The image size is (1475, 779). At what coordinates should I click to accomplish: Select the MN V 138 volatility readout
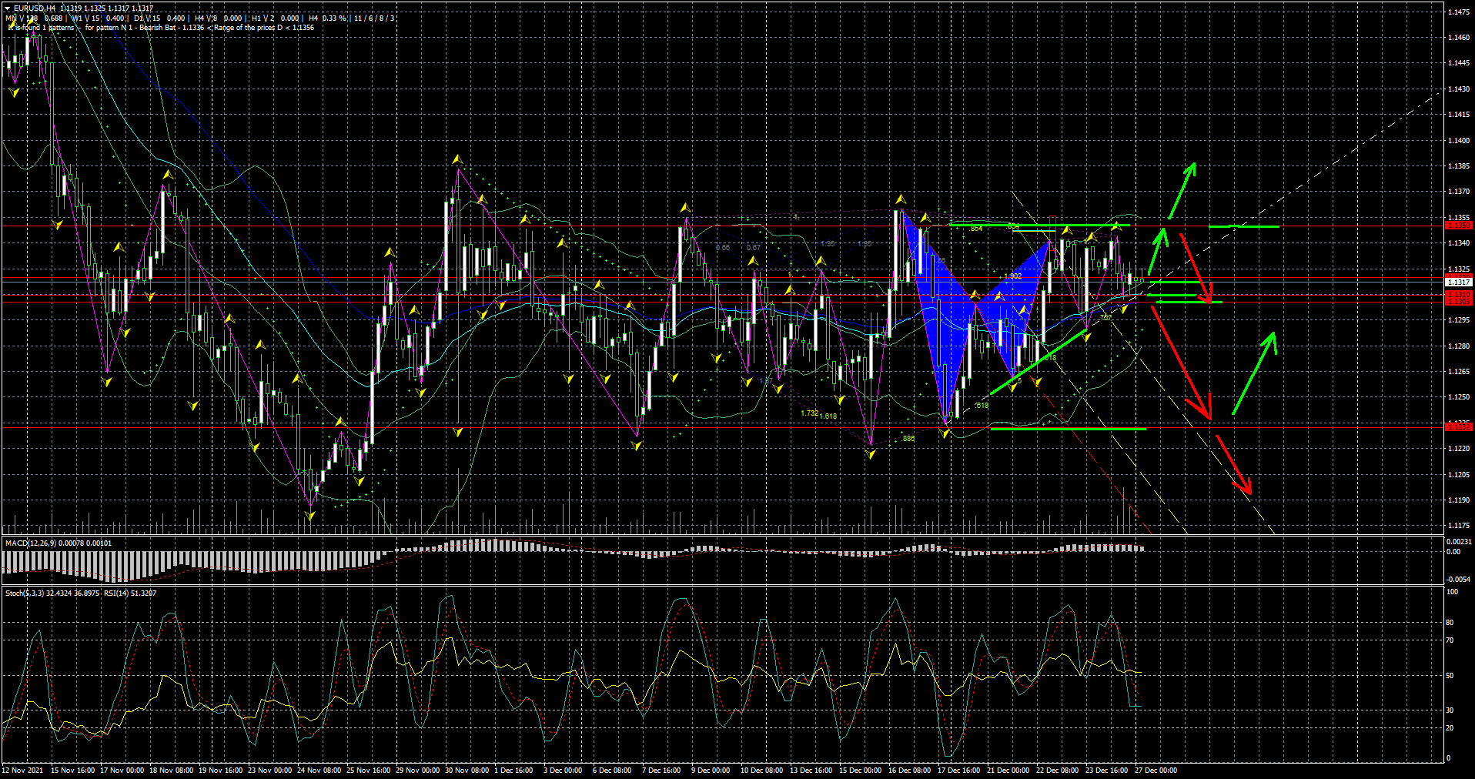(x=35, y=18)
